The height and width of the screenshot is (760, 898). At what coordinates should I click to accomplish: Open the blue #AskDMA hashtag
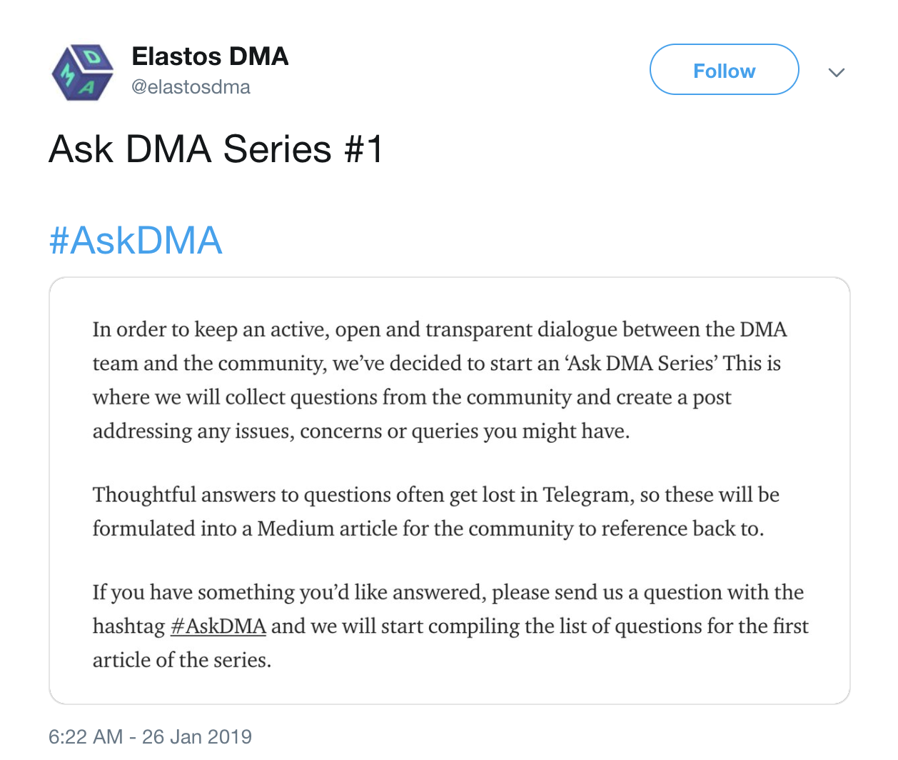pyautogui.click(x=136, y=240)
